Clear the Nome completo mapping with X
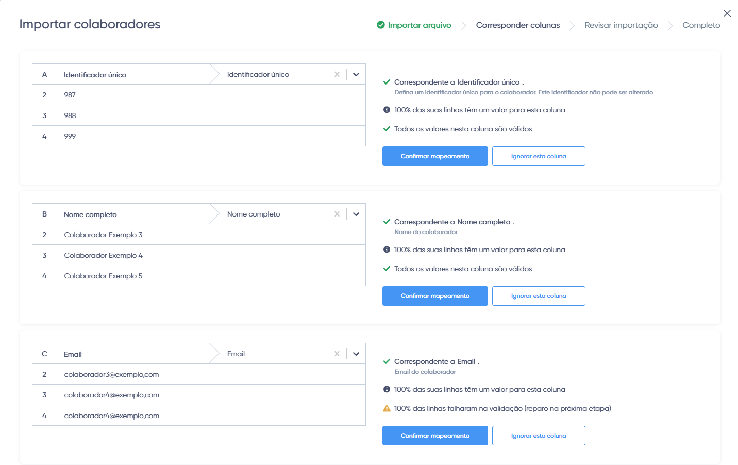 point(337,214)
